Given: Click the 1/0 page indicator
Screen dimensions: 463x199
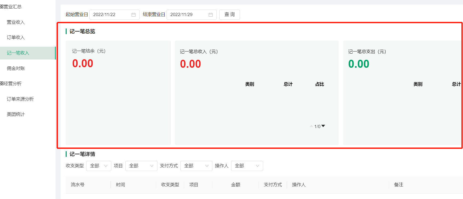Looking at the screenshot, I should point(317,126).
